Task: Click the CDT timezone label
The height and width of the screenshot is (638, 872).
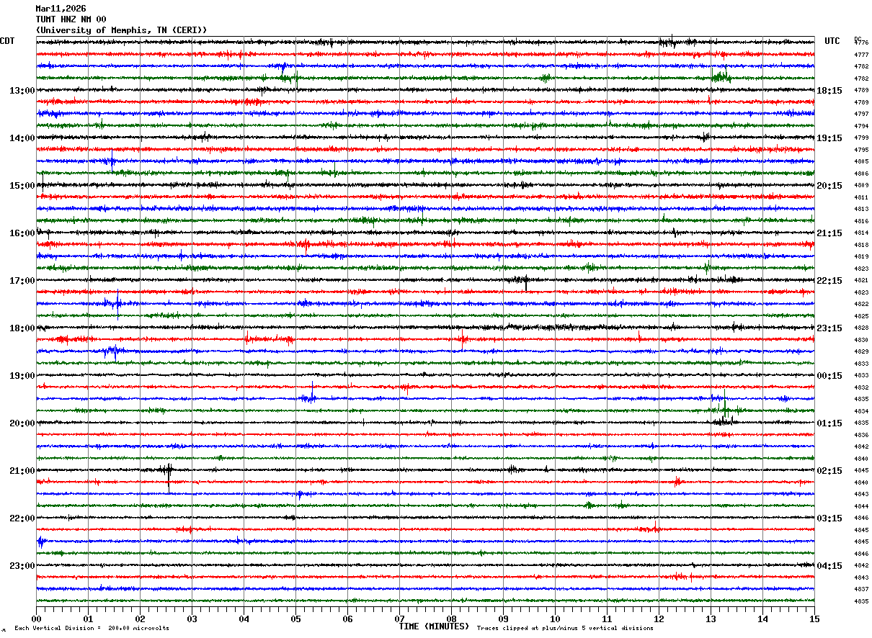Action: coord(7,41)
